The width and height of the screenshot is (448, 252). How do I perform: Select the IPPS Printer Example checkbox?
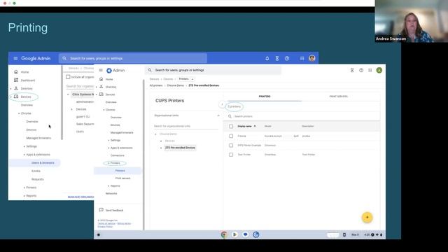(231, 146)
